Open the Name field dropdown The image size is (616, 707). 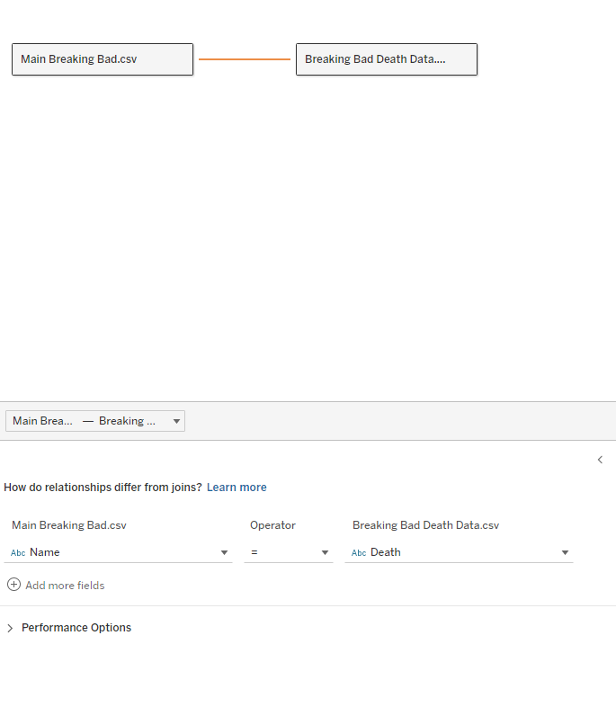pos(118,552)
